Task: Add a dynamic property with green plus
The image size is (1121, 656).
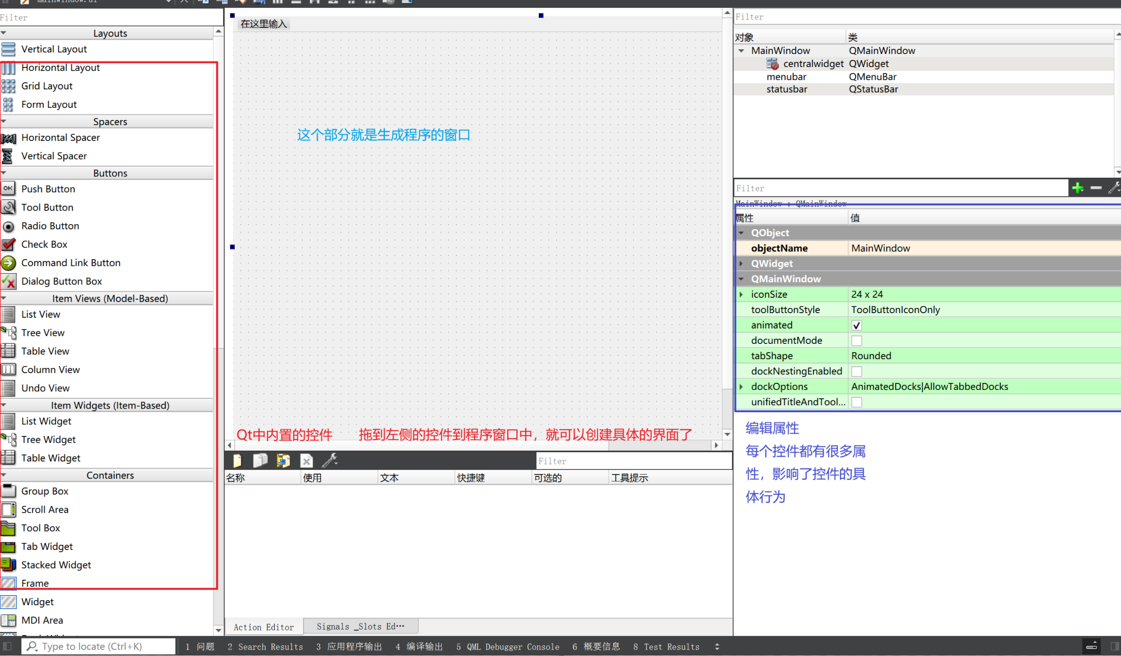Action: 1077,188
